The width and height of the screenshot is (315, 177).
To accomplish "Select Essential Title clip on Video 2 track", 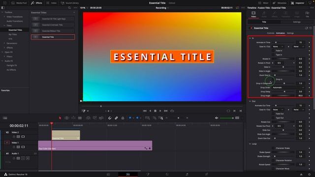I will (66, 135).
